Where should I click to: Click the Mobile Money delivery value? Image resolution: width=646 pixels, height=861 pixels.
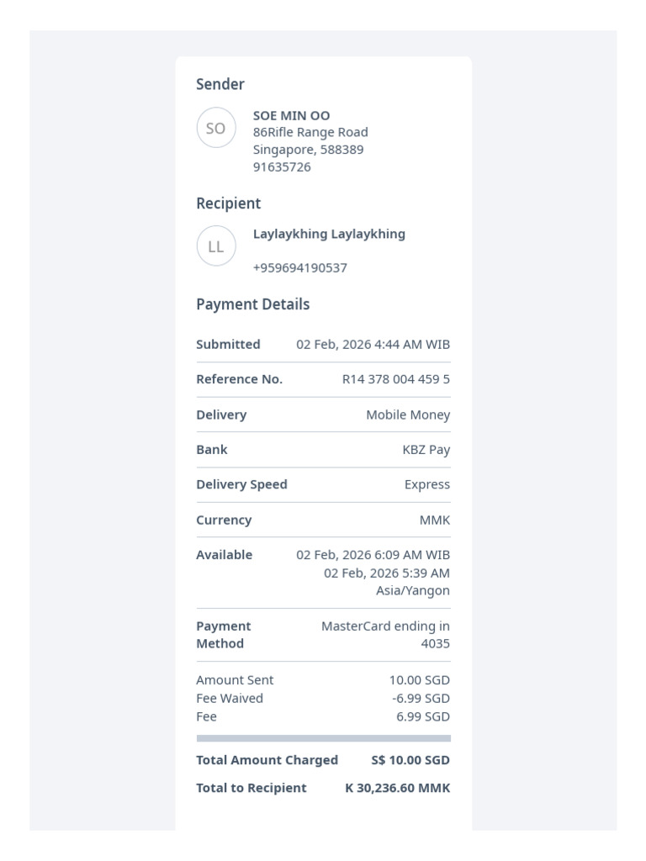point(408,415)
